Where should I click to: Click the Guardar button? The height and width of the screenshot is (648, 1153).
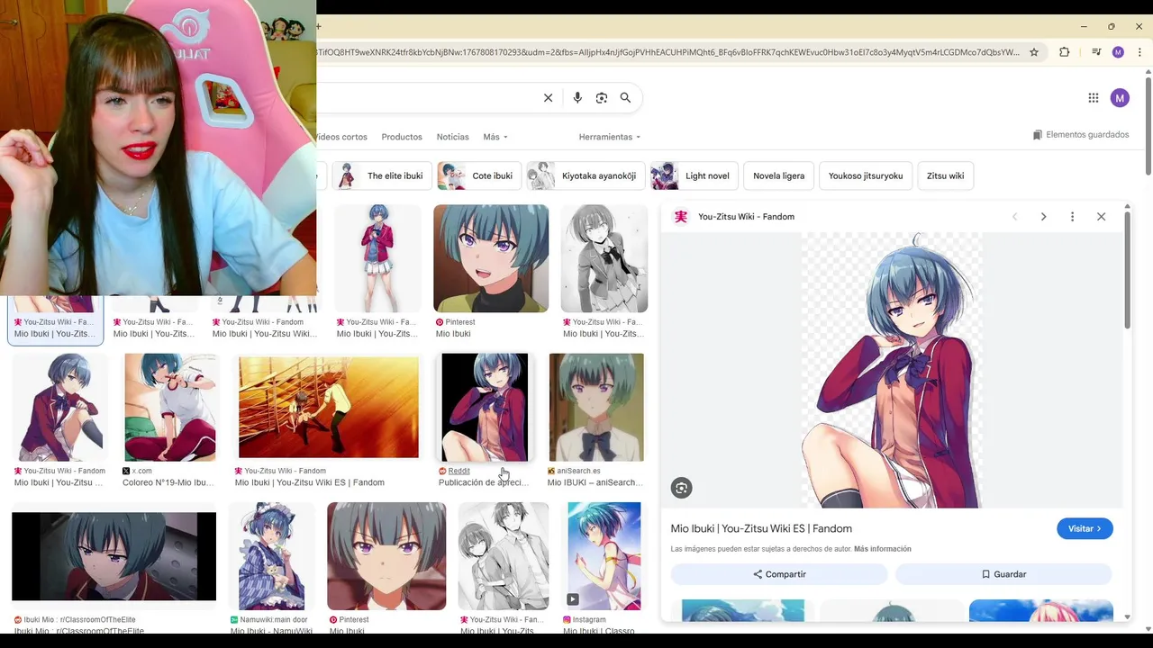[1003, 574]
